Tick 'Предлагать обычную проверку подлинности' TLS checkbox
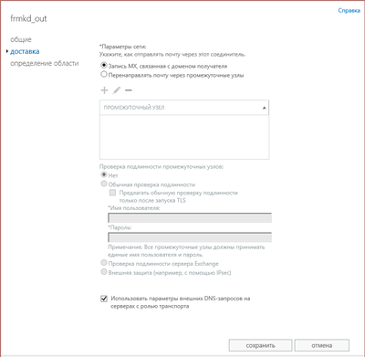Viewport: 365px width, 357px height. (x=112, y=193)
